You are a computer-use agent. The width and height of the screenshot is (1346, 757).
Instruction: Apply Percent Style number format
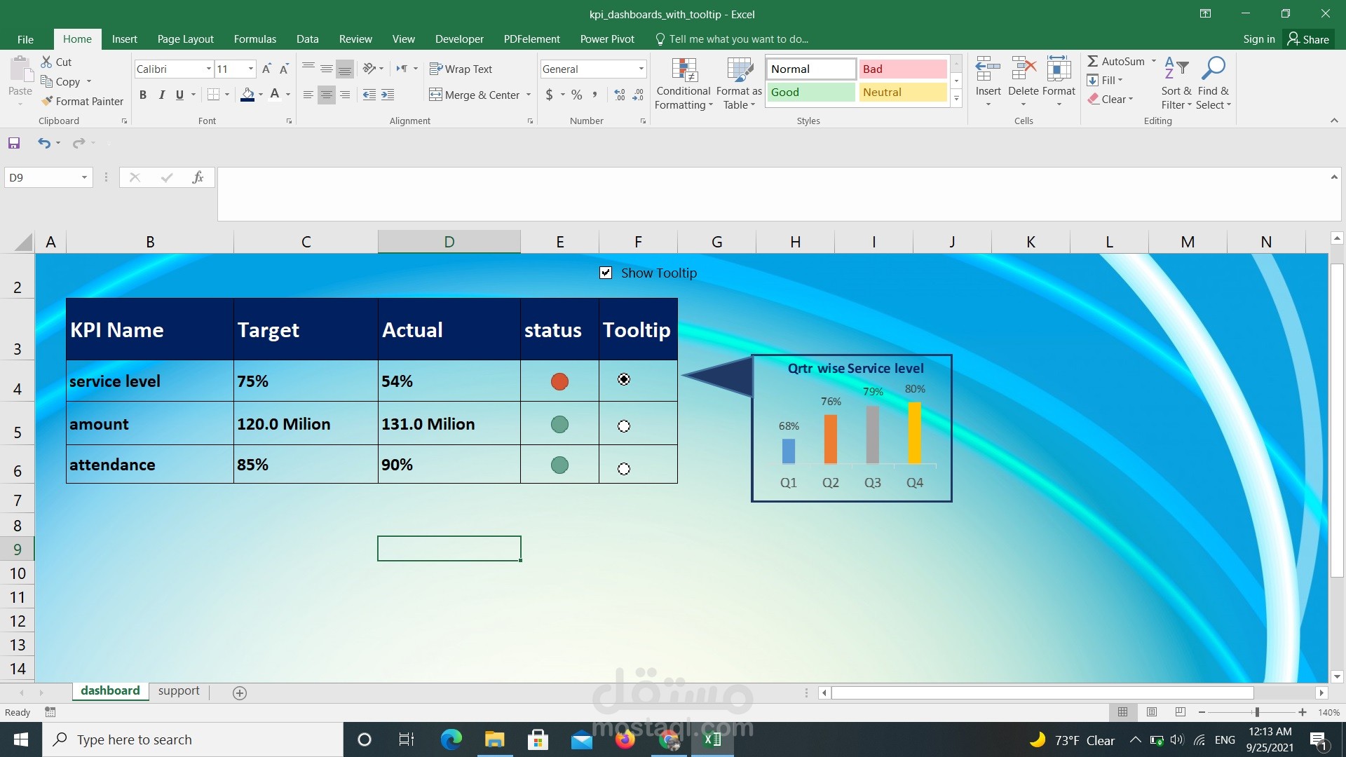click(576, 95)
